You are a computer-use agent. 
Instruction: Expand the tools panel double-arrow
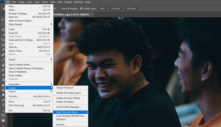pyautogui.click(x=1, y=13)
